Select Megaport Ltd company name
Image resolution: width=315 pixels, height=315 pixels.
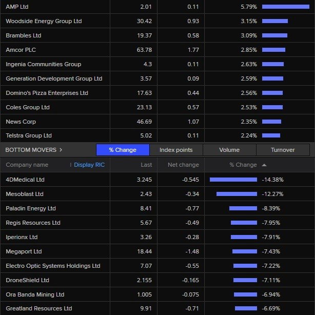tap(24, 251)
